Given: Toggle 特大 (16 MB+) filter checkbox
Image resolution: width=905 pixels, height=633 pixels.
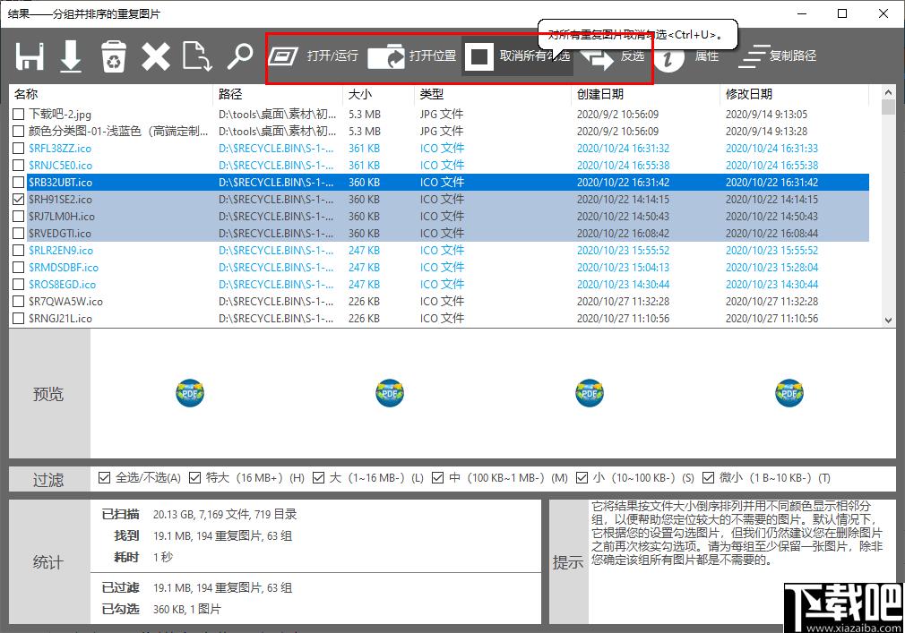Looking at the screenshot, I should click(194, 478).
